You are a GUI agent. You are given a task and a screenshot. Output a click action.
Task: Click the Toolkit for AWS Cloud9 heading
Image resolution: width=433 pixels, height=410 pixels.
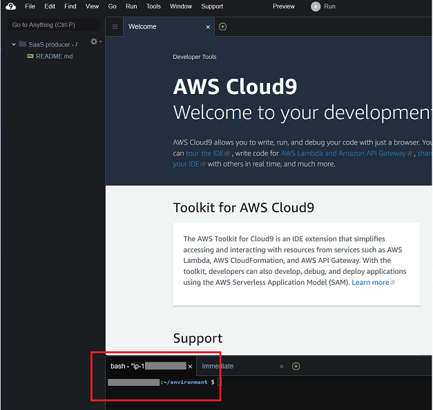(x=243, y=207)
